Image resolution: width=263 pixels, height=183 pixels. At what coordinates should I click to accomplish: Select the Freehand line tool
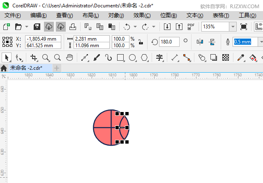[85, 57]
